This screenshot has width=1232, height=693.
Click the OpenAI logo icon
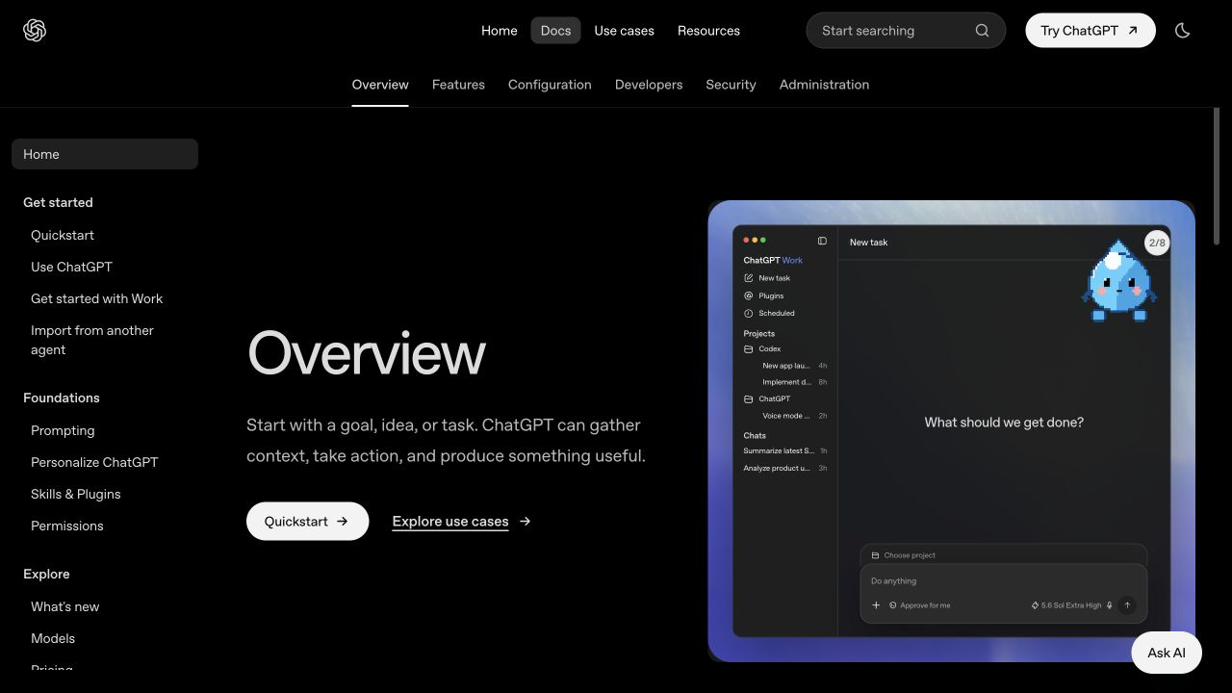pos(35,31)
